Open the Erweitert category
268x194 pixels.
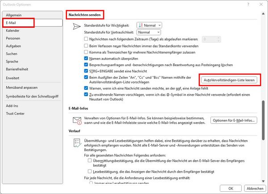coord(33,78)
